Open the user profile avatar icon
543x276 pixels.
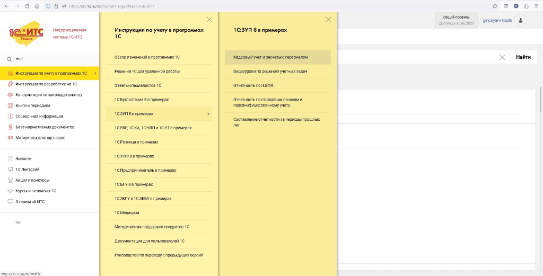(x=521, y=21)
